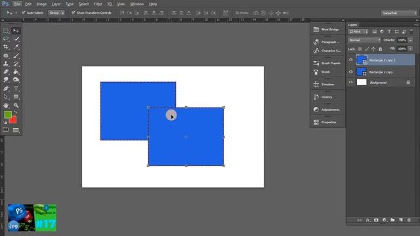Open the Move tool preset picker arrow
The width and height of the screenshot is (420, 236).
pyautogui.click(x=16, y=13)
